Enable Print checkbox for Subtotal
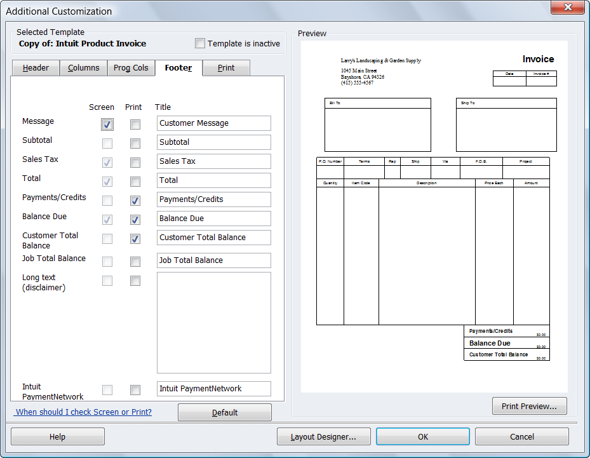The height and width of the screenshot is (458, 590). point(135,144)
